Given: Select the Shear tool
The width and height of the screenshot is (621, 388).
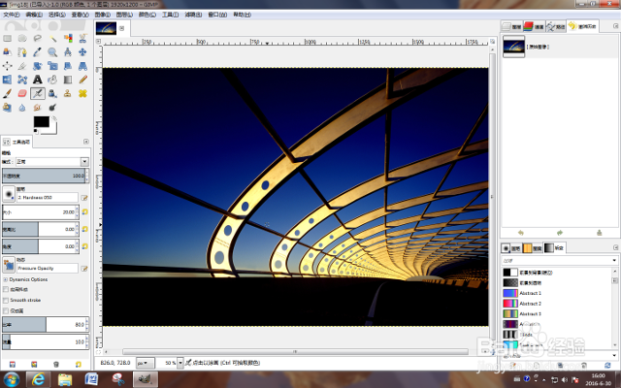Looking at the screenshot, I should pyautogui.click(x=68, y=66).
